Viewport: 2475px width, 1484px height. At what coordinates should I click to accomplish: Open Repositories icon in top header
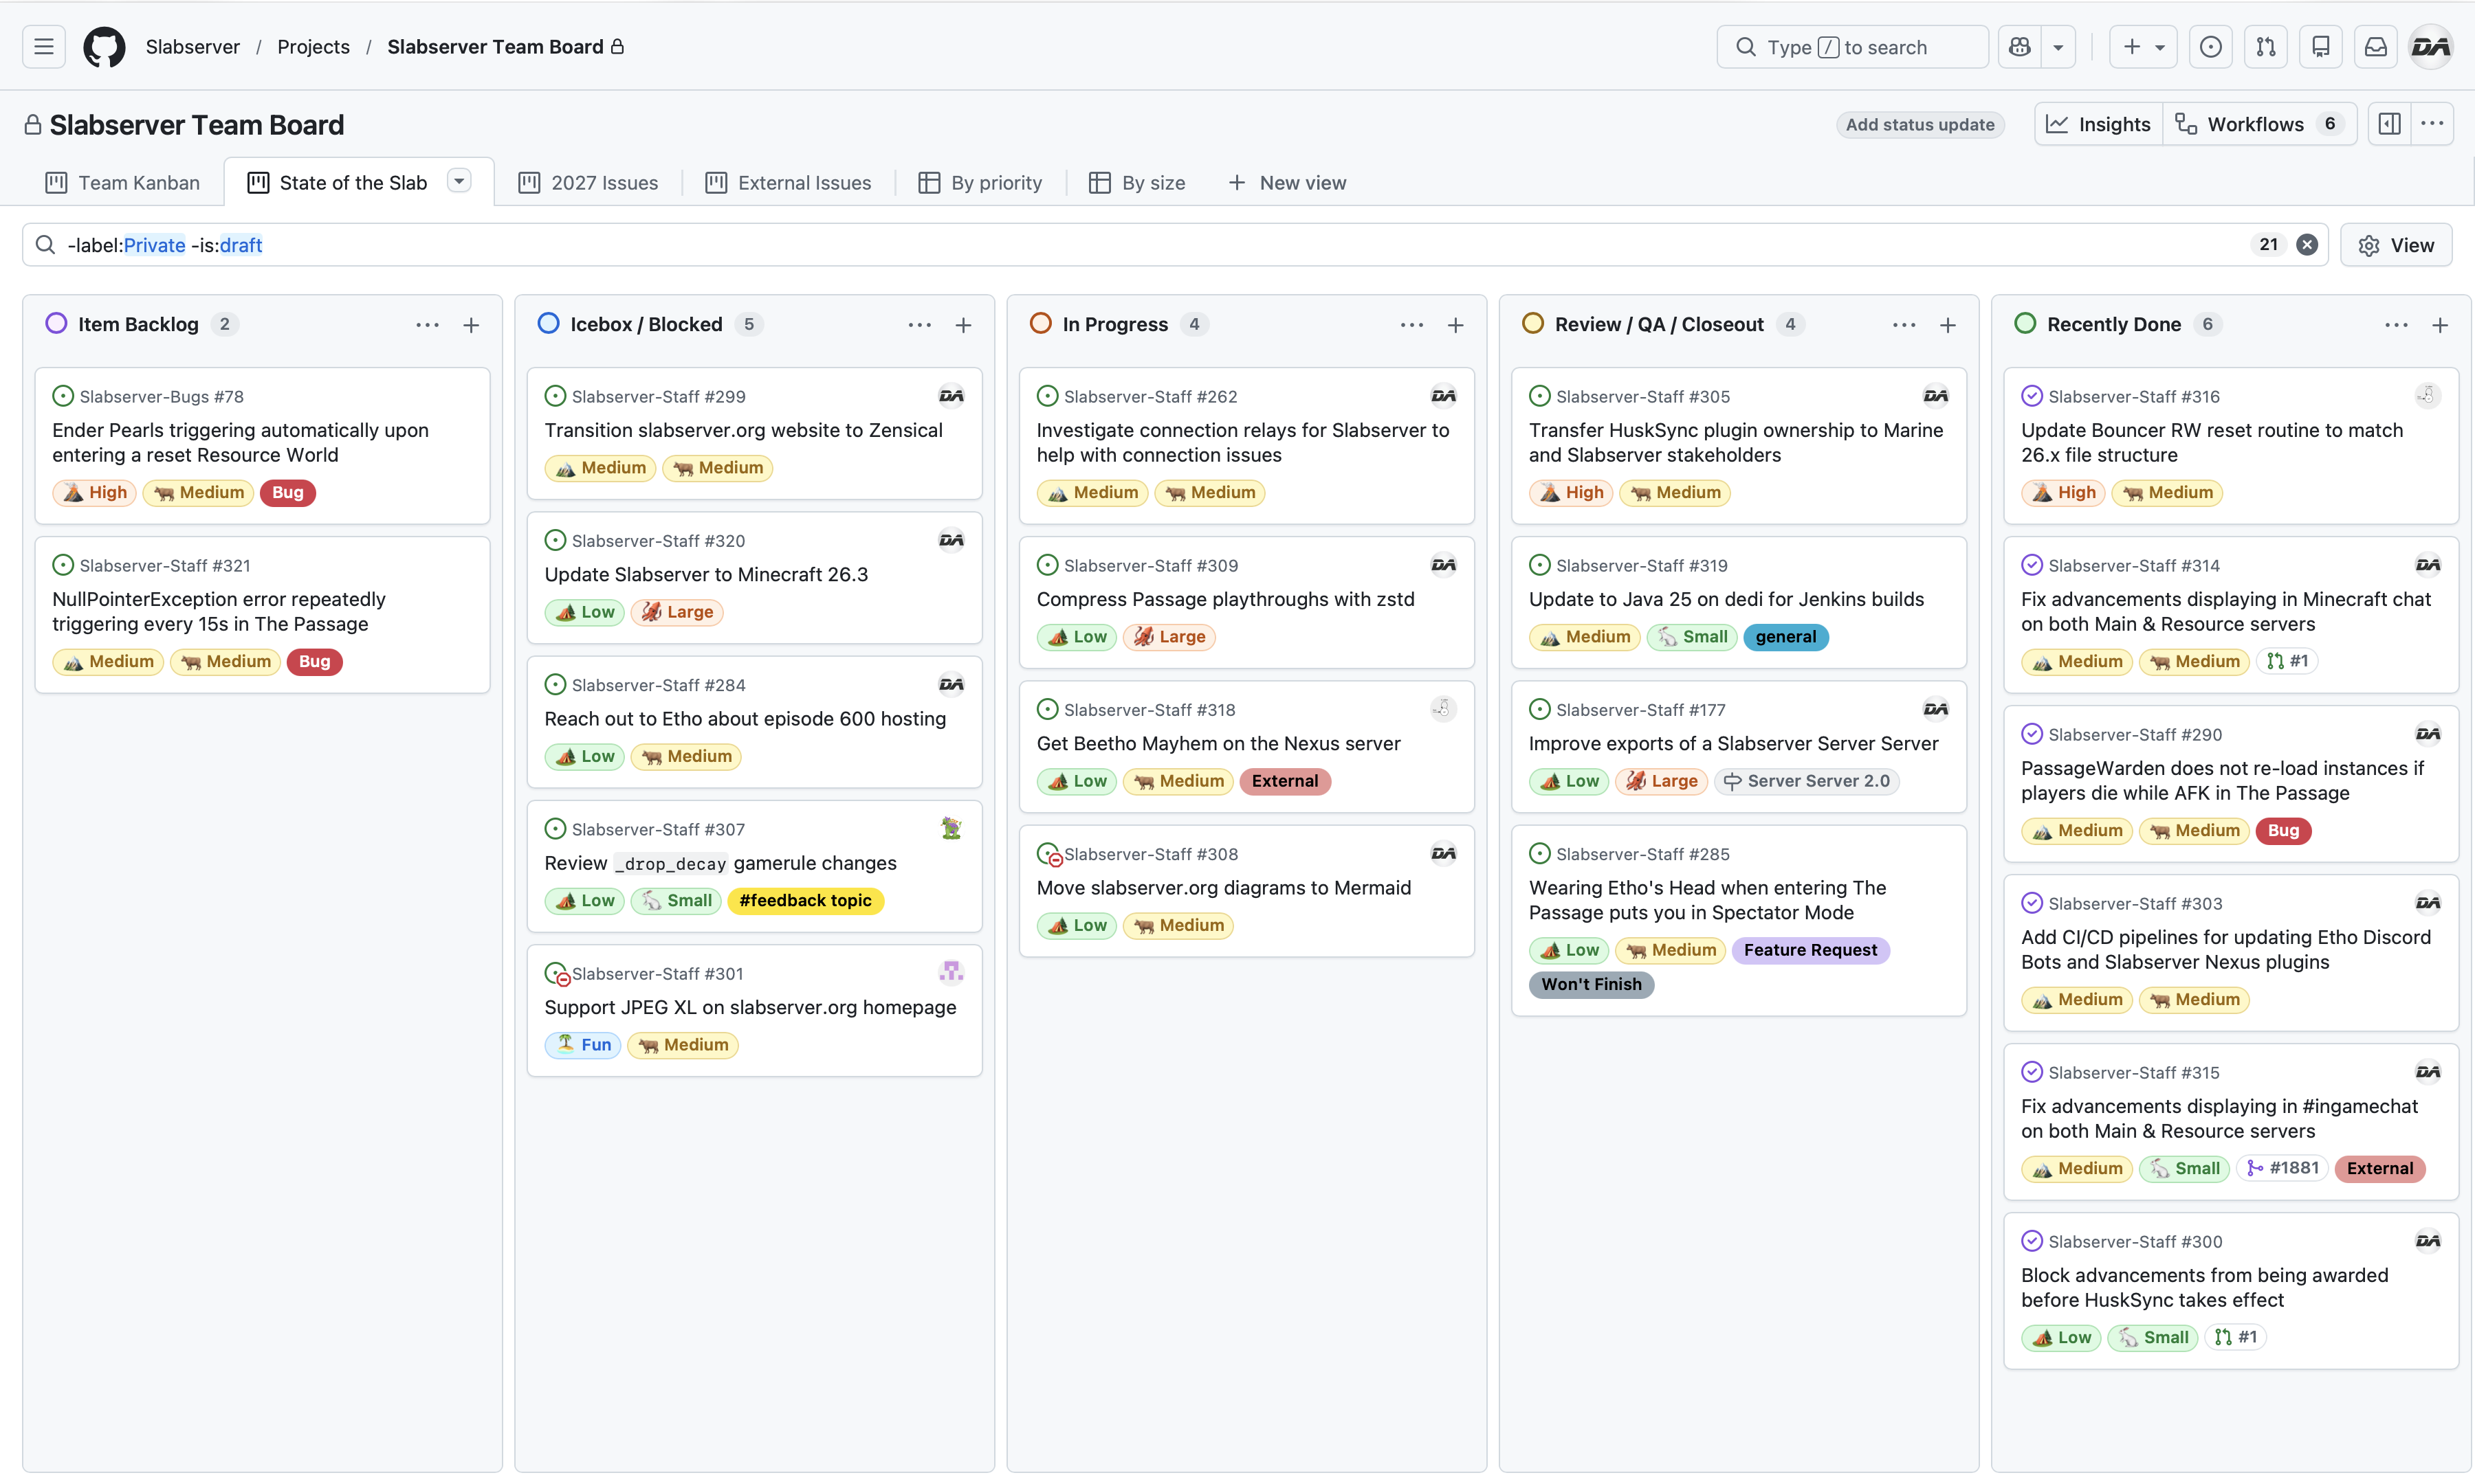tap(2321, 47)
